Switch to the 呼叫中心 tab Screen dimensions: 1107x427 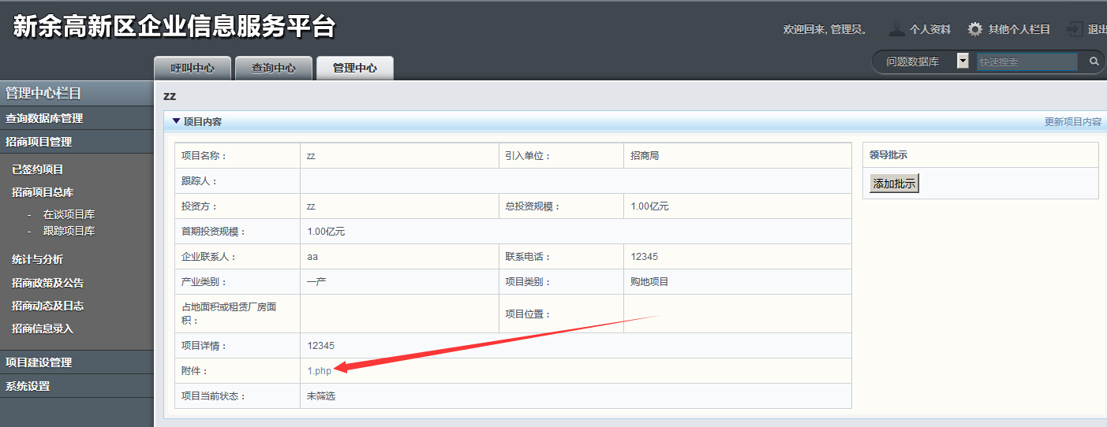[193, 68]
